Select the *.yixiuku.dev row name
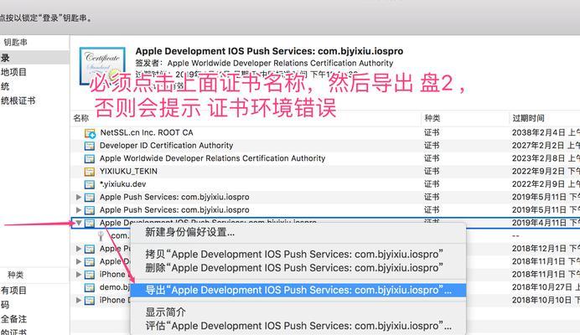This screenshot has height=335, width=580. (123, 184)
